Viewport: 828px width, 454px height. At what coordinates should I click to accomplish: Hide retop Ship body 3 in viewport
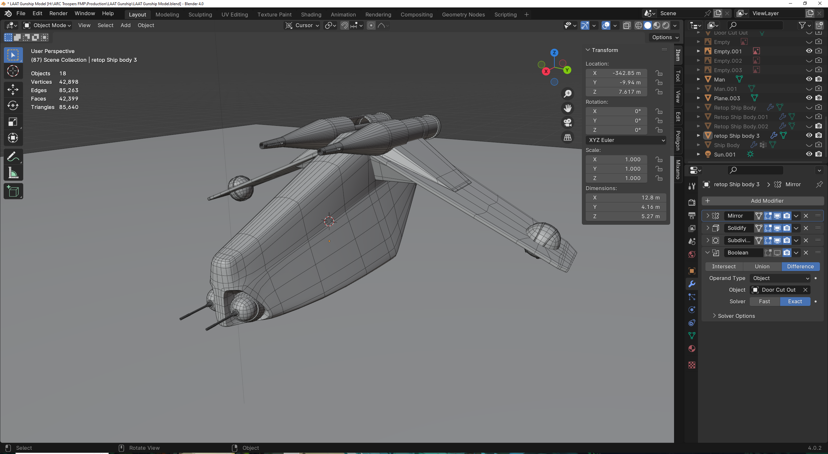coord(809,135)
